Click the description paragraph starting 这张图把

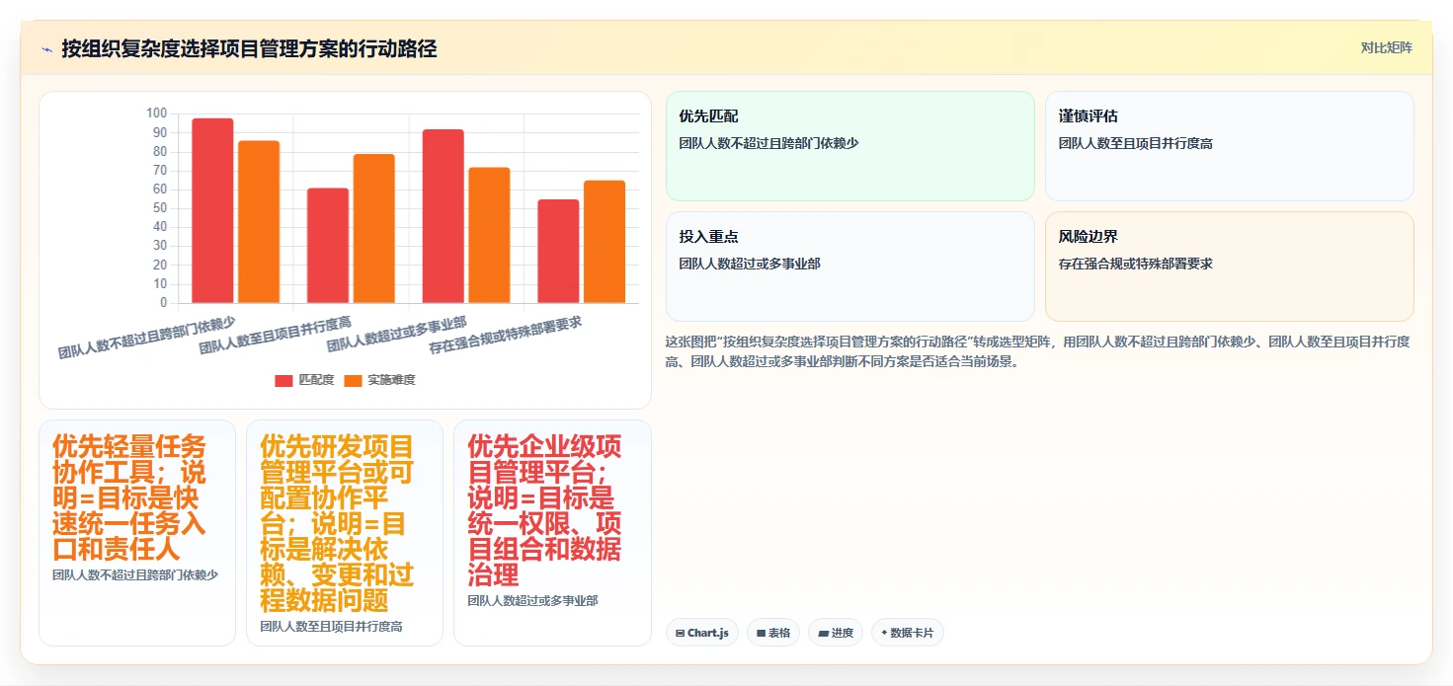[1039, 351]
